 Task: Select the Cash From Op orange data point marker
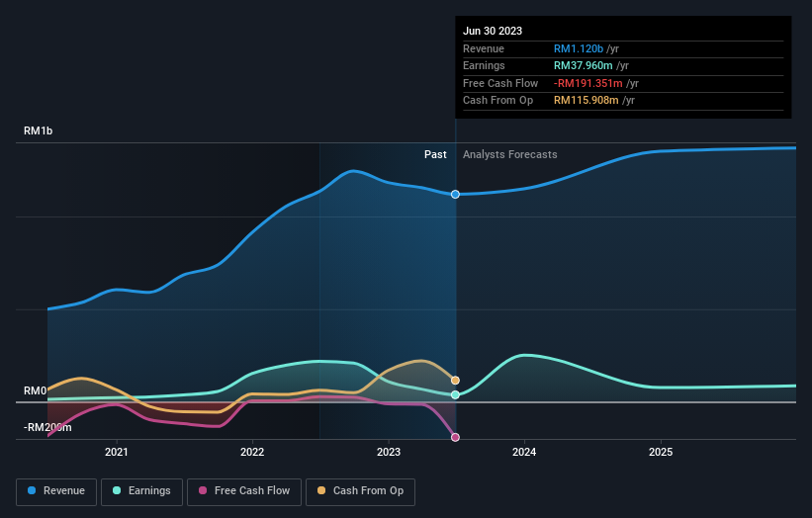pos(455,381)
